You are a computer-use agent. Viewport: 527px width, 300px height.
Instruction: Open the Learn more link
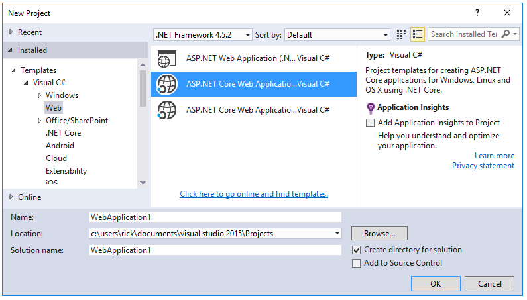(495, 156)
